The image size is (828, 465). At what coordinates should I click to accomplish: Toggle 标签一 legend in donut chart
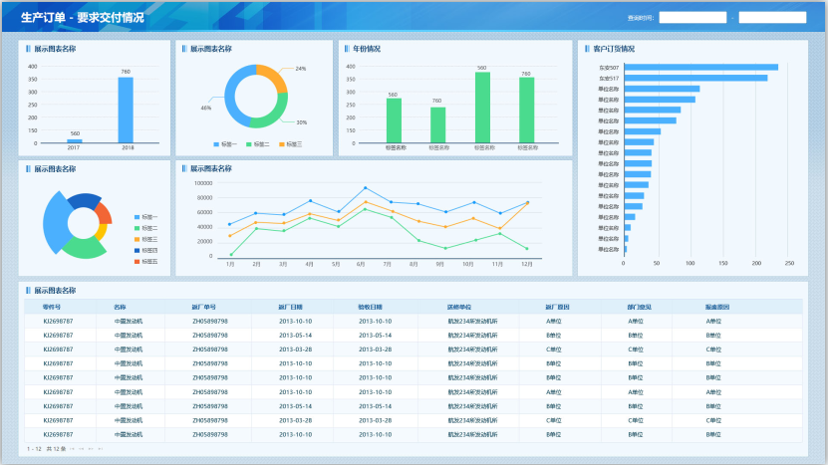click(x=225, y=144)
